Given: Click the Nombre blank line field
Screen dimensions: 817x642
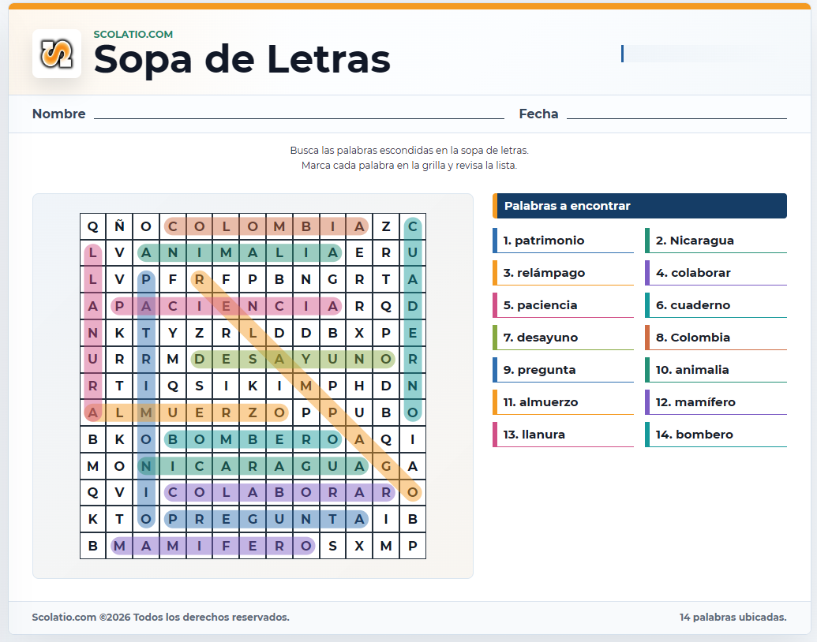Looking at the screenshot, I should pos(299,114).
